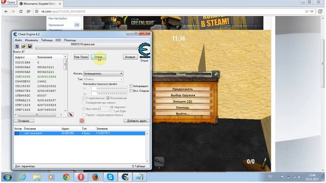The width and height of the screenshot is (326, 183).
Task: Toggle pause game during scan checkbox
Action: point(84,115)
